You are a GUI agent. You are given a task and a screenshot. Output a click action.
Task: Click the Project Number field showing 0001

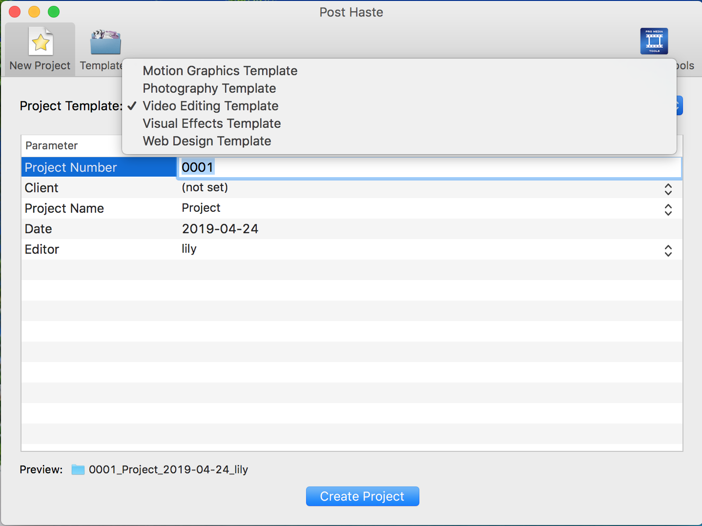click(x=429, y=167)
